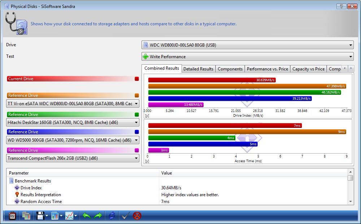
Task: Click the green 46.162MB/s bar
Action: [244, 92]
